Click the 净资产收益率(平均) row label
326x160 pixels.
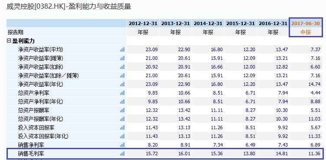[x=40, y=49]
